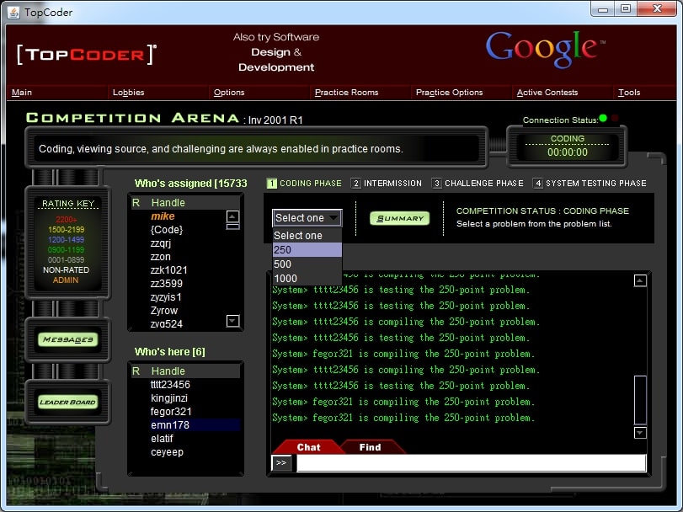
Task: Click the Also try Software Design & Development banner
Action: tap(276, 52)
